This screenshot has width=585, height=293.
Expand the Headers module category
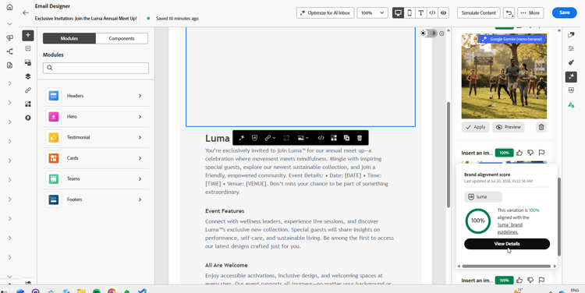coord(96,96)
